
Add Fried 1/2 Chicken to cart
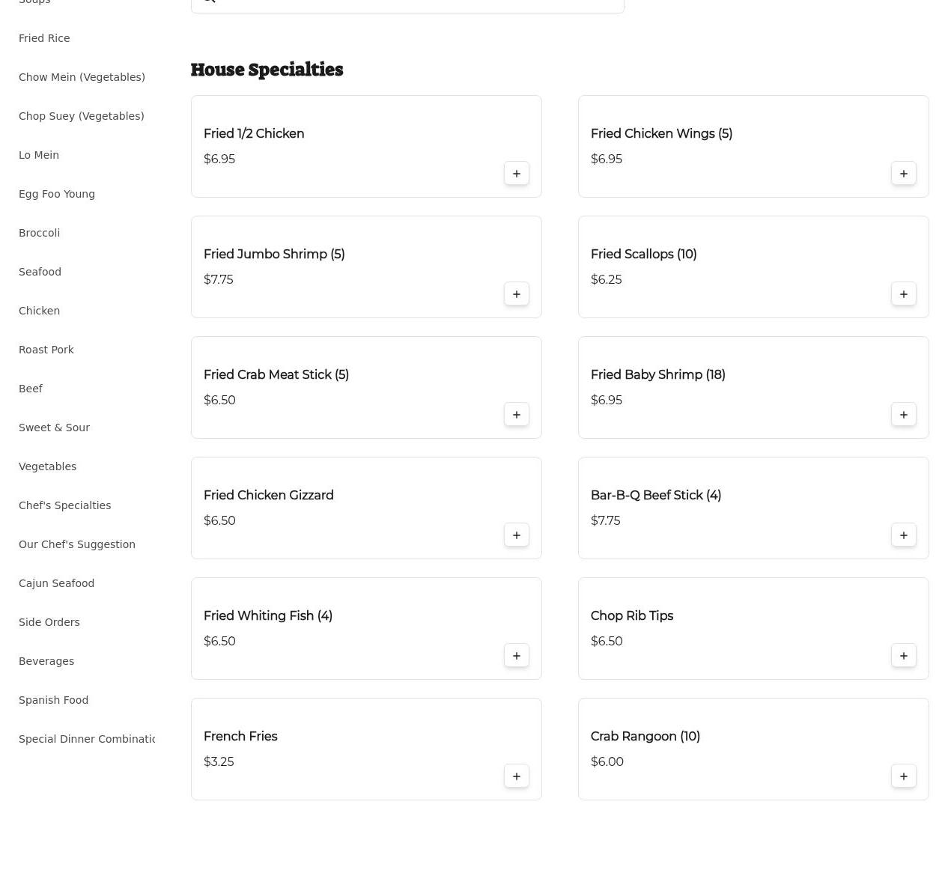coord(516,174)
